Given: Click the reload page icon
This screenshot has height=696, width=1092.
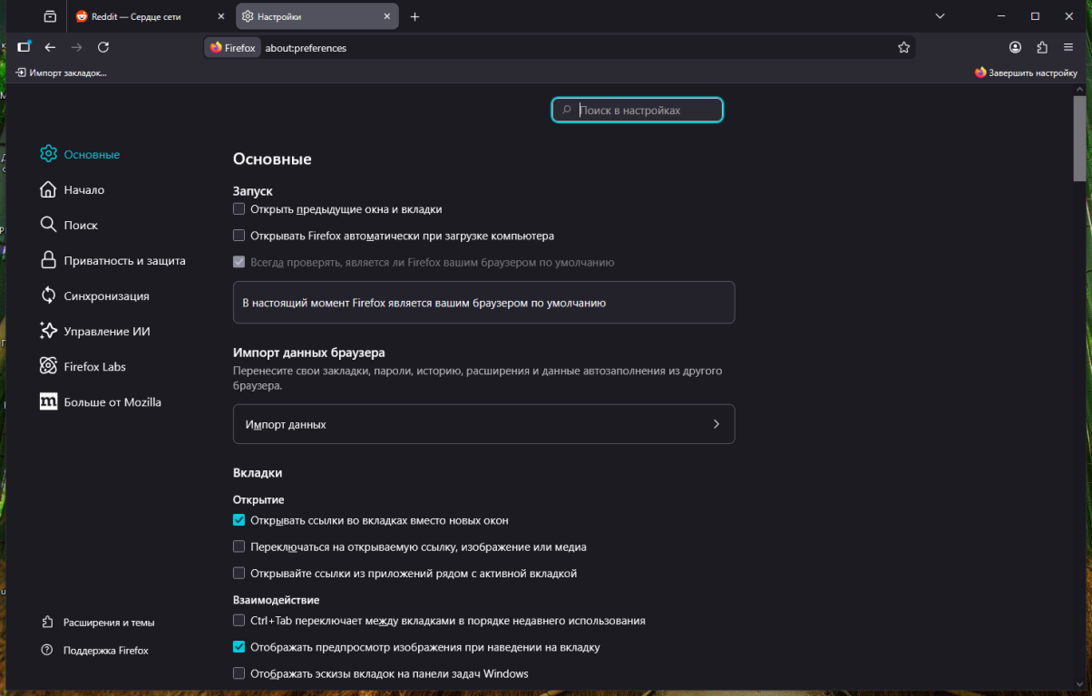Looking at the screenshot, I should (x=103, y=47).
